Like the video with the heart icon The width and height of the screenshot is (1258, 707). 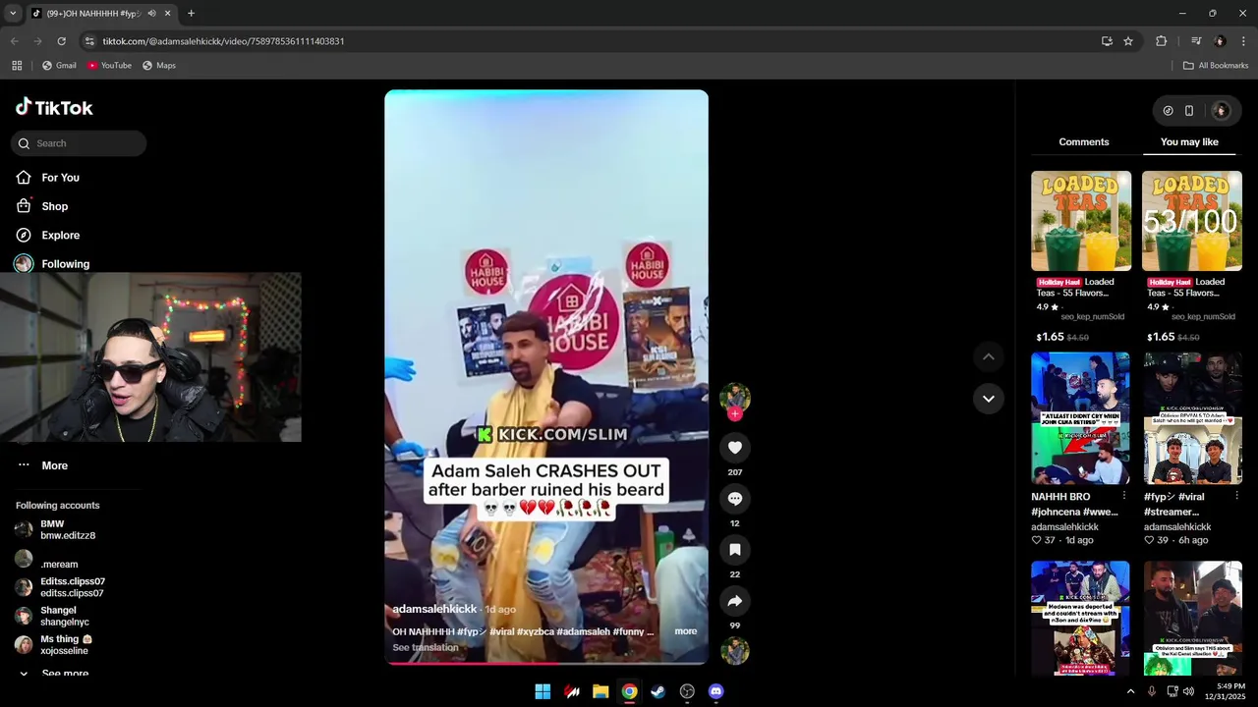point(734,448)
